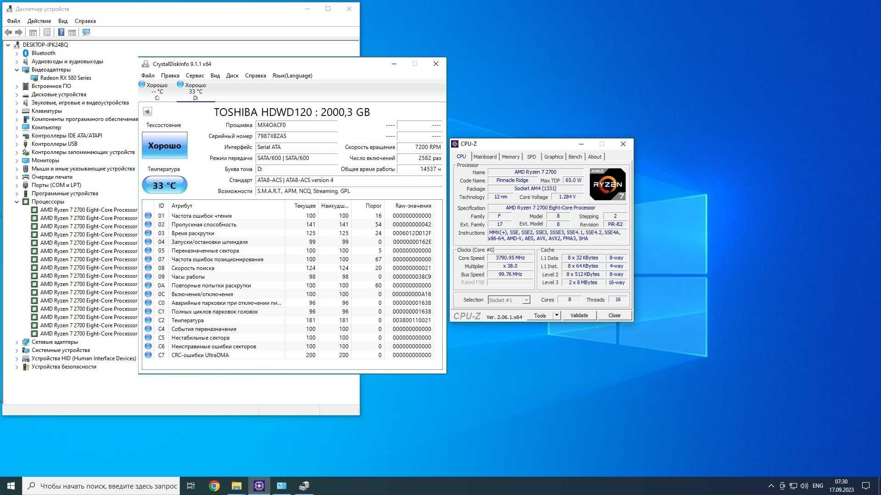Switch to the Bench tab in CPU-Z

click(575, 157)
